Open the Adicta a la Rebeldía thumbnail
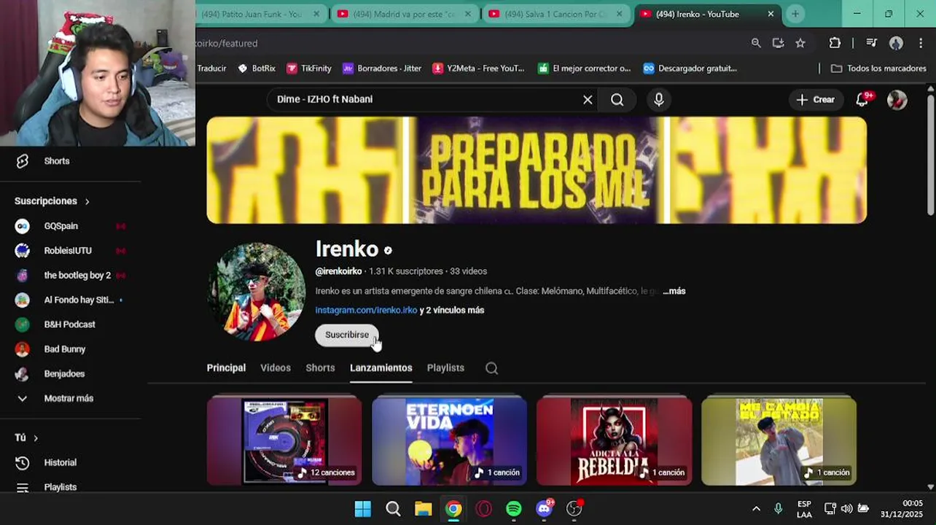Image resolution: width=936 pixels, height=525 pixels. point(614,441)
